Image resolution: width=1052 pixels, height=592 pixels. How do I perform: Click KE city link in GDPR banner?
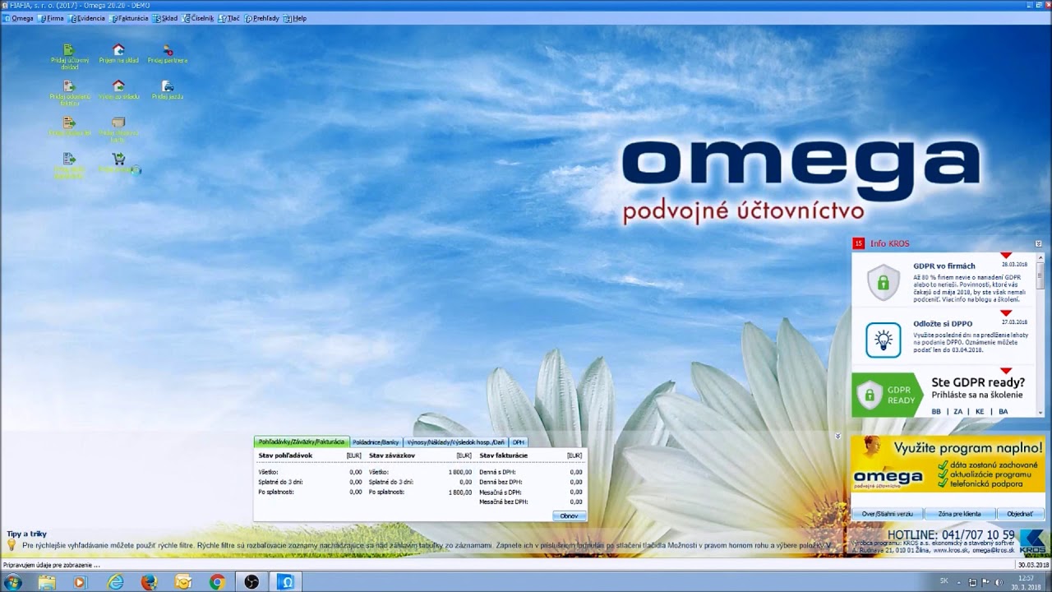point(980,411)
